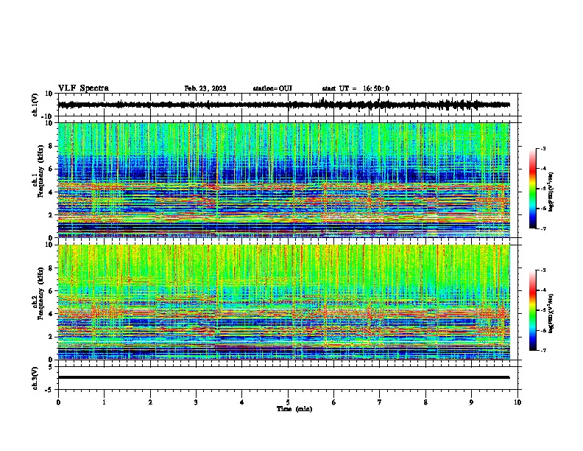Click the '-7' label below ch.1 colorbar
Image resolution: width=583 pixels, height=451 pixels.
[543, 228]
